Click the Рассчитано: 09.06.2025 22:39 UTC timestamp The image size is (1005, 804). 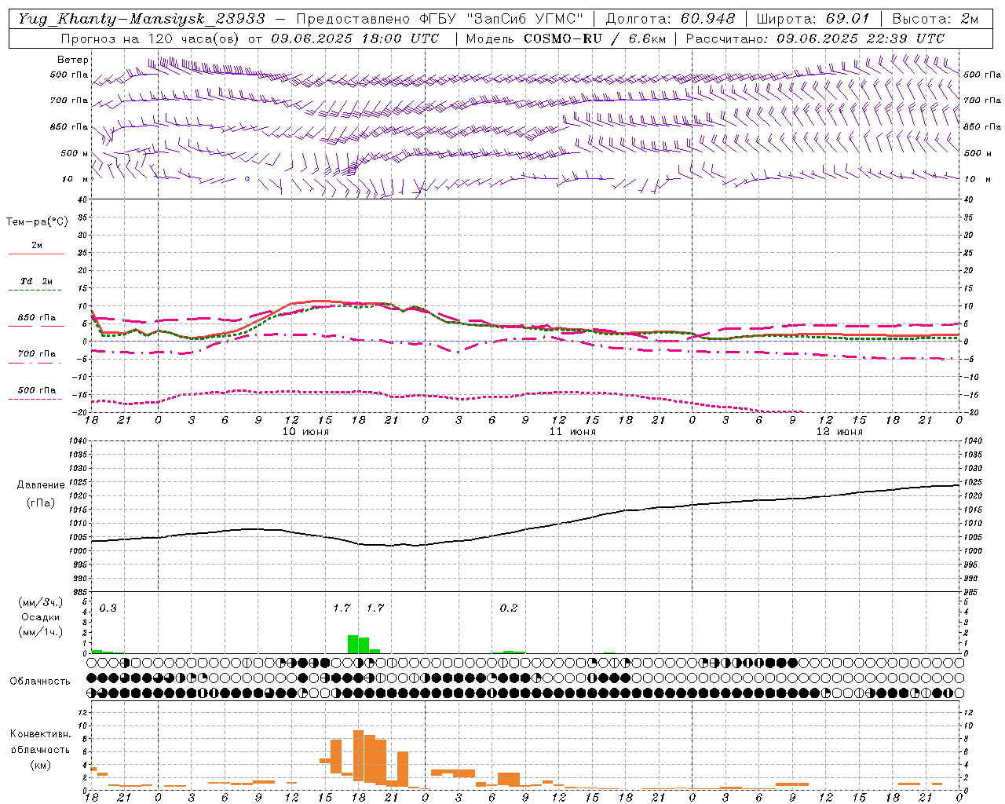click(x=815, y=38)
